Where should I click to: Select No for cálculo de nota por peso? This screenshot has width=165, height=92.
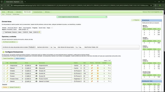pos(79,47)
